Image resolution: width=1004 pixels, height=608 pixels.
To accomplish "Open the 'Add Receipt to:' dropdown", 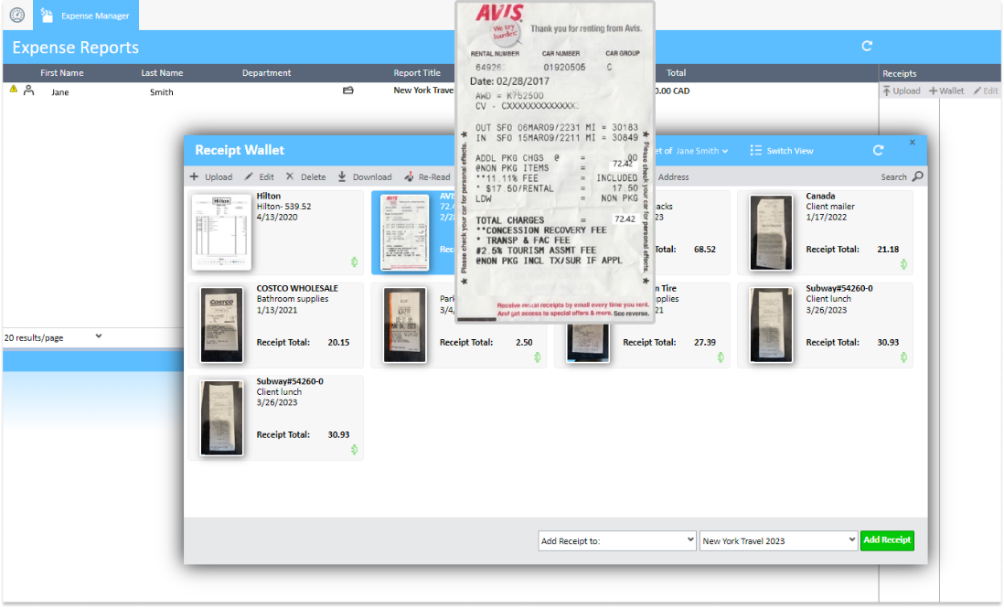I will [x=617, y=540].
